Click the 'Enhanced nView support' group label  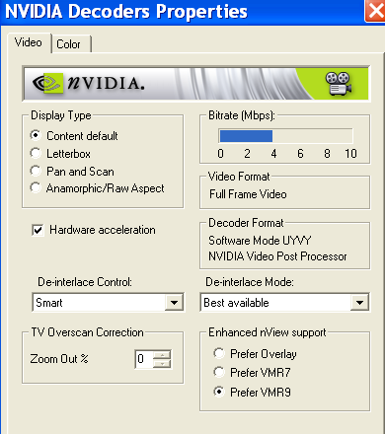[268, 332]
